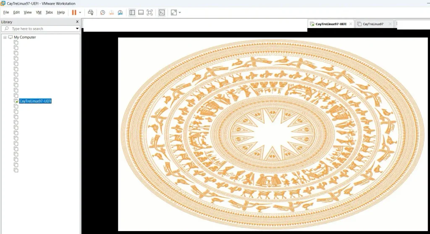Pause the running virtual machine
The image size is (430, 234).
pos(74,12)
